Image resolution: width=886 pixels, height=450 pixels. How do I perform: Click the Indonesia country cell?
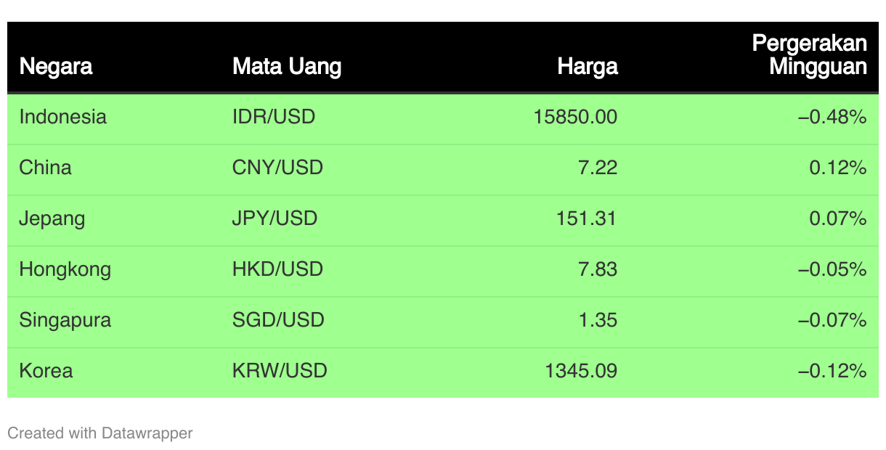(x=63, y=117)
